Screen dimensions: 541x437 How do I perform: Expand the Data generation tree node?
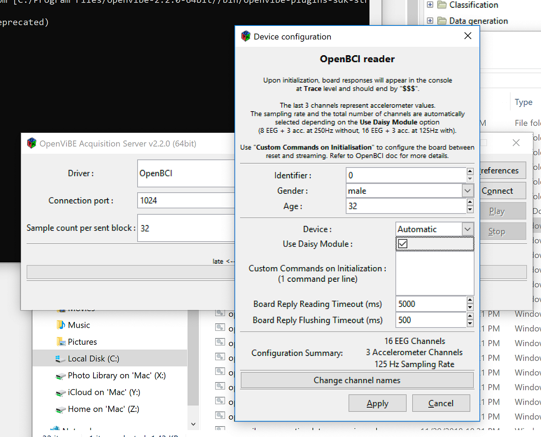pyautogui.click(x=430, y=20)
